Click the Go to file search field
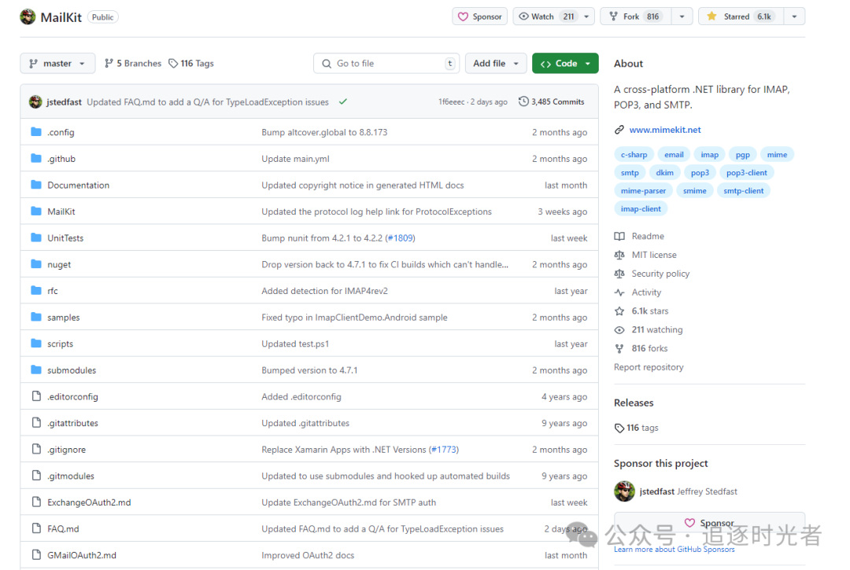850x570 pixels. pos(386,64)
